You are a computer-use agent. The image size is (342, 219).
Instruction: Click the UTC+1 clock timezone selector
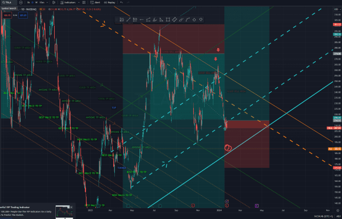tap(323, 216)
